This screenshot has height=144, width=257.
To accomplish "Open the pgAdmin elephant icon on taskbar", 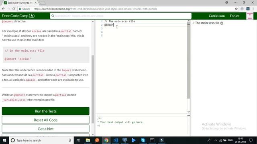I will coord(124,140).
